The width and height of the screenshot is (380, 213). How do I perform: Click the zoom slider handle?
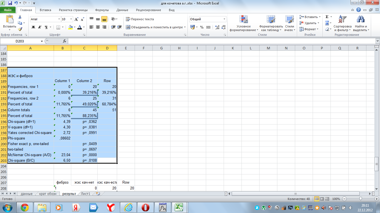tap(361, 199)
